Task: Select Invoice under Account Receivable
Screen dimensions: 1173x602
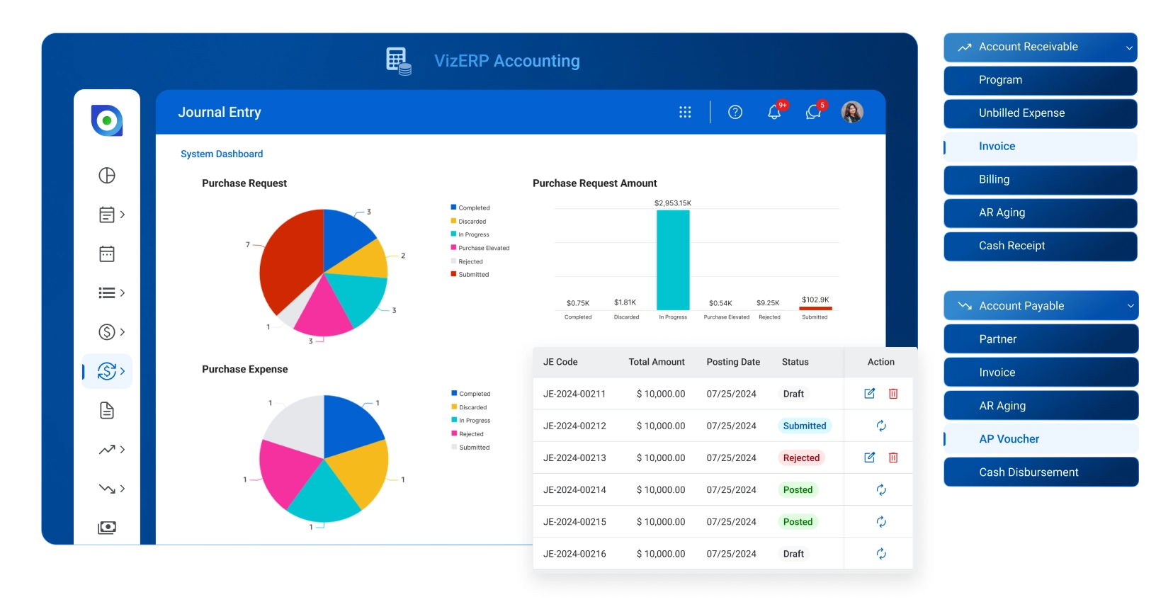Action: [1040, 147]
